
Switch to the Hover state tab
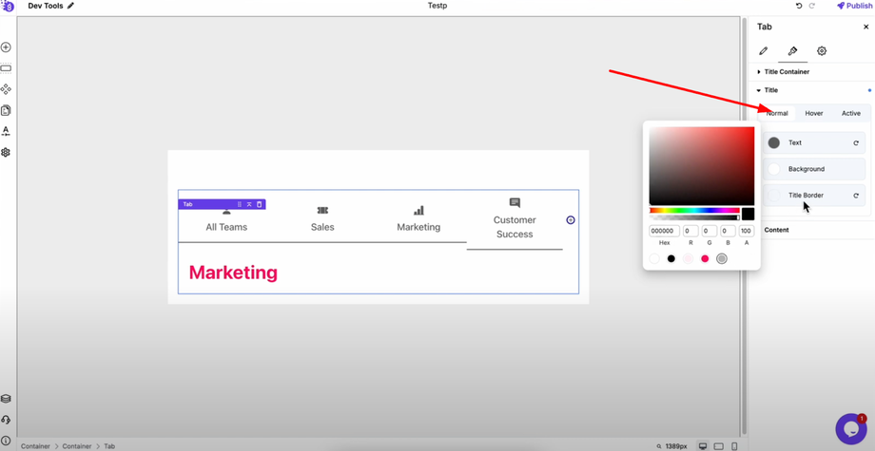[813, 113]
